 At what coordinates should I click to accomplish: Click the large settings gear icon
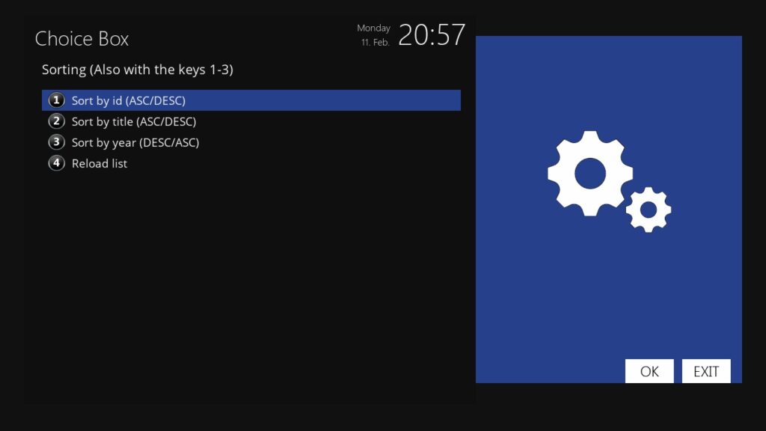tap(590, 174)
